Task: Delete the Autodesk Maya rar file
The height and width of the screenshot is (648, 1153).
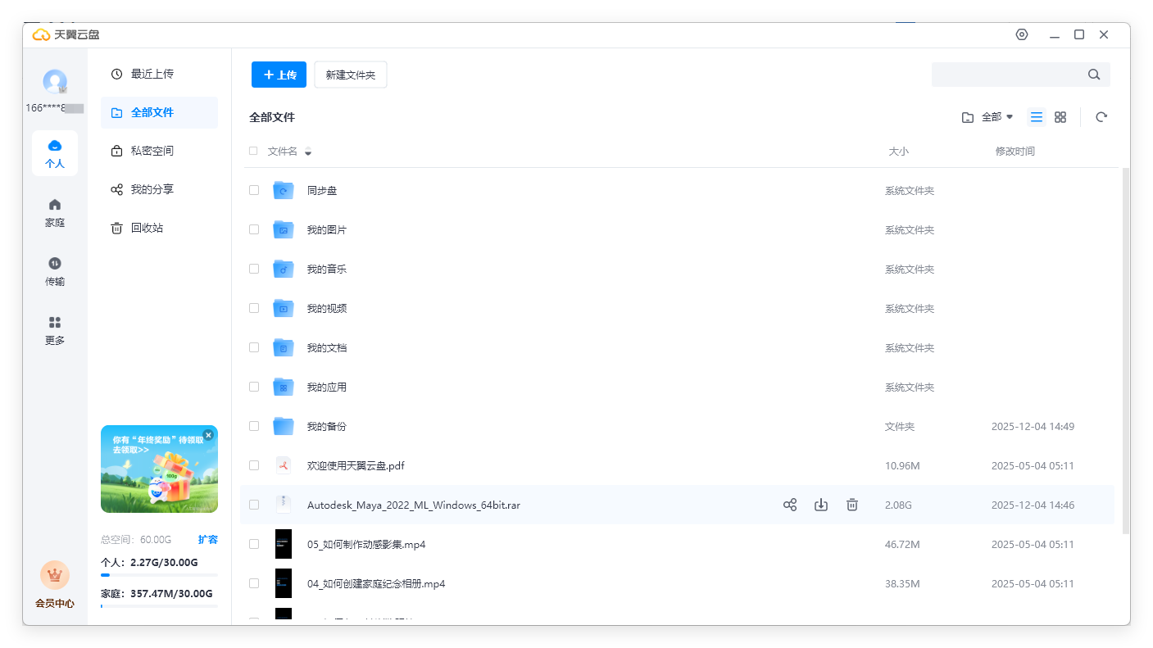Action: coord(851,505)
